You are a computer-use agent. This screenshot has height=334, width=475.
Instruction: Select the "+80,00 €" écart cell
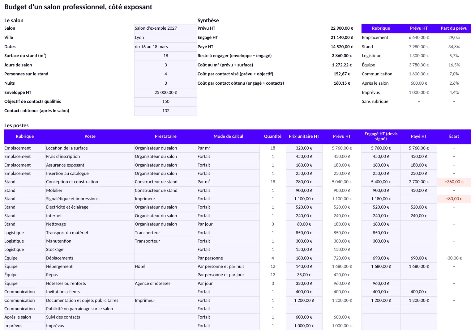tap(454, 199)
